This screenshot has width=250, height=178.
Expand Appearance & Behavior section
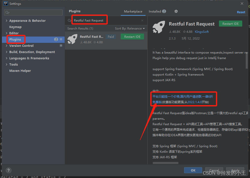(x=7, y=21)
